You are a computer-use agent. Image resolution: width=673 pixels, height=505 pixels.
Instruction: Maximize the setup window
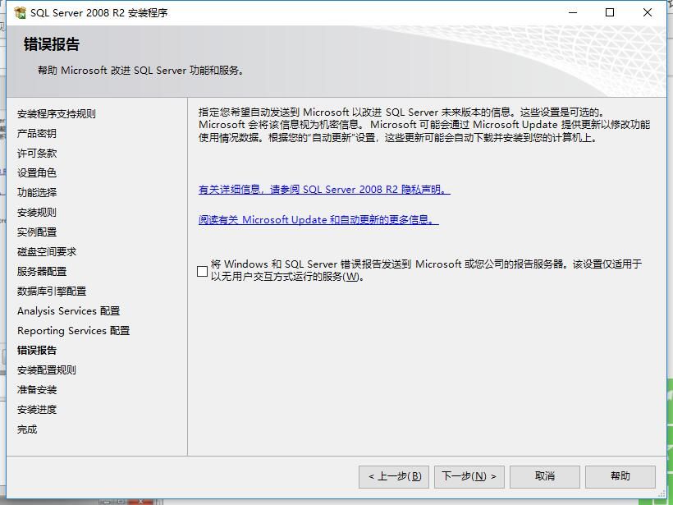coord(610,12)
